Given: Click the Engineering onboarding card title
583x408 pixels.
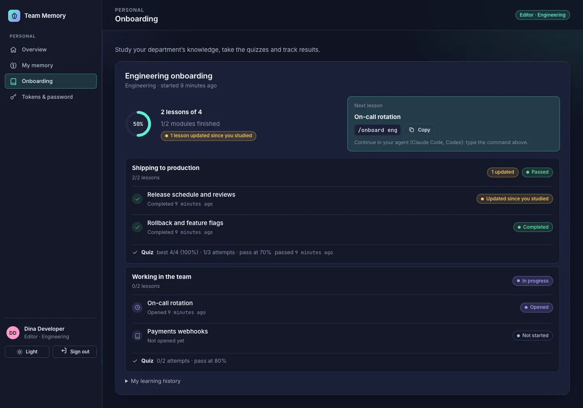Looking at the screenshot, I should tap(168, 76).
